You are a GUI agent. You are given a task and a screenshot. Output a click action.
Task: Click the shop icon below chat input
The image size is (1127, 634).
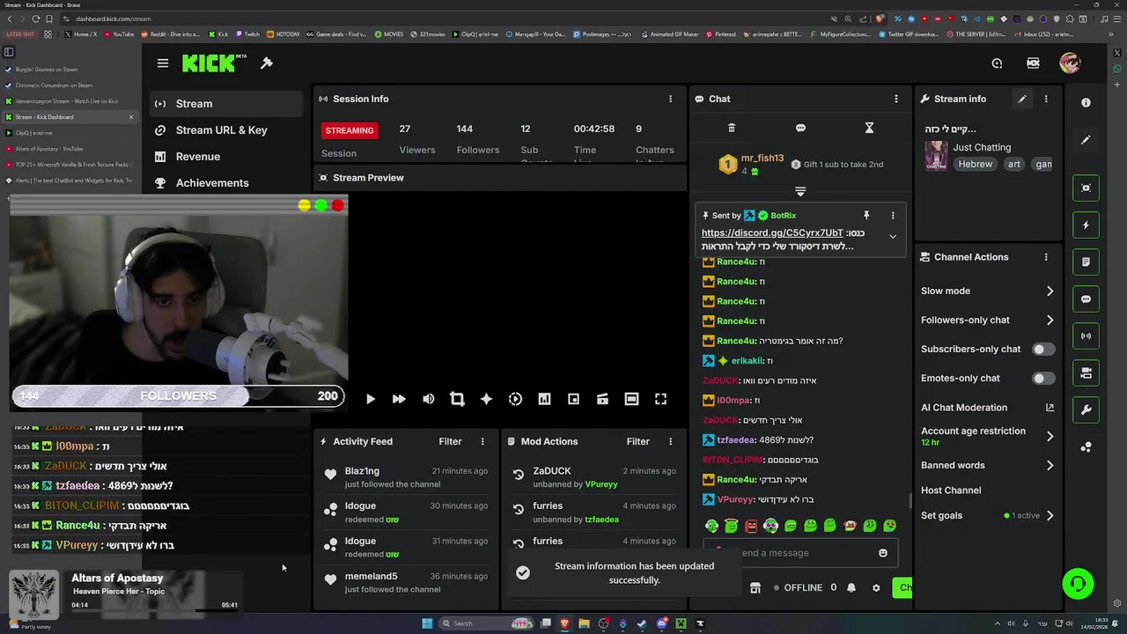click(x=755, y=587)
